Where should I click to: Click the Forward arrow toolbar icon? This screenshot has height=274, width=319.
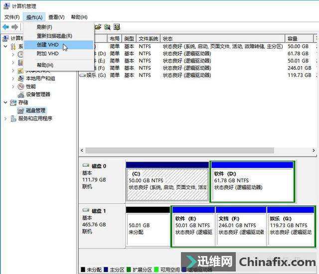(14, 27)
